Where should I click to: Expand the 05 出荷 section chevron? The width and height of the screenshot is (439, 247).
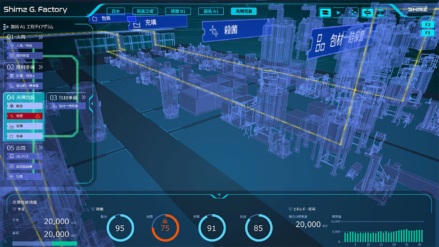[x=41, y=148]
